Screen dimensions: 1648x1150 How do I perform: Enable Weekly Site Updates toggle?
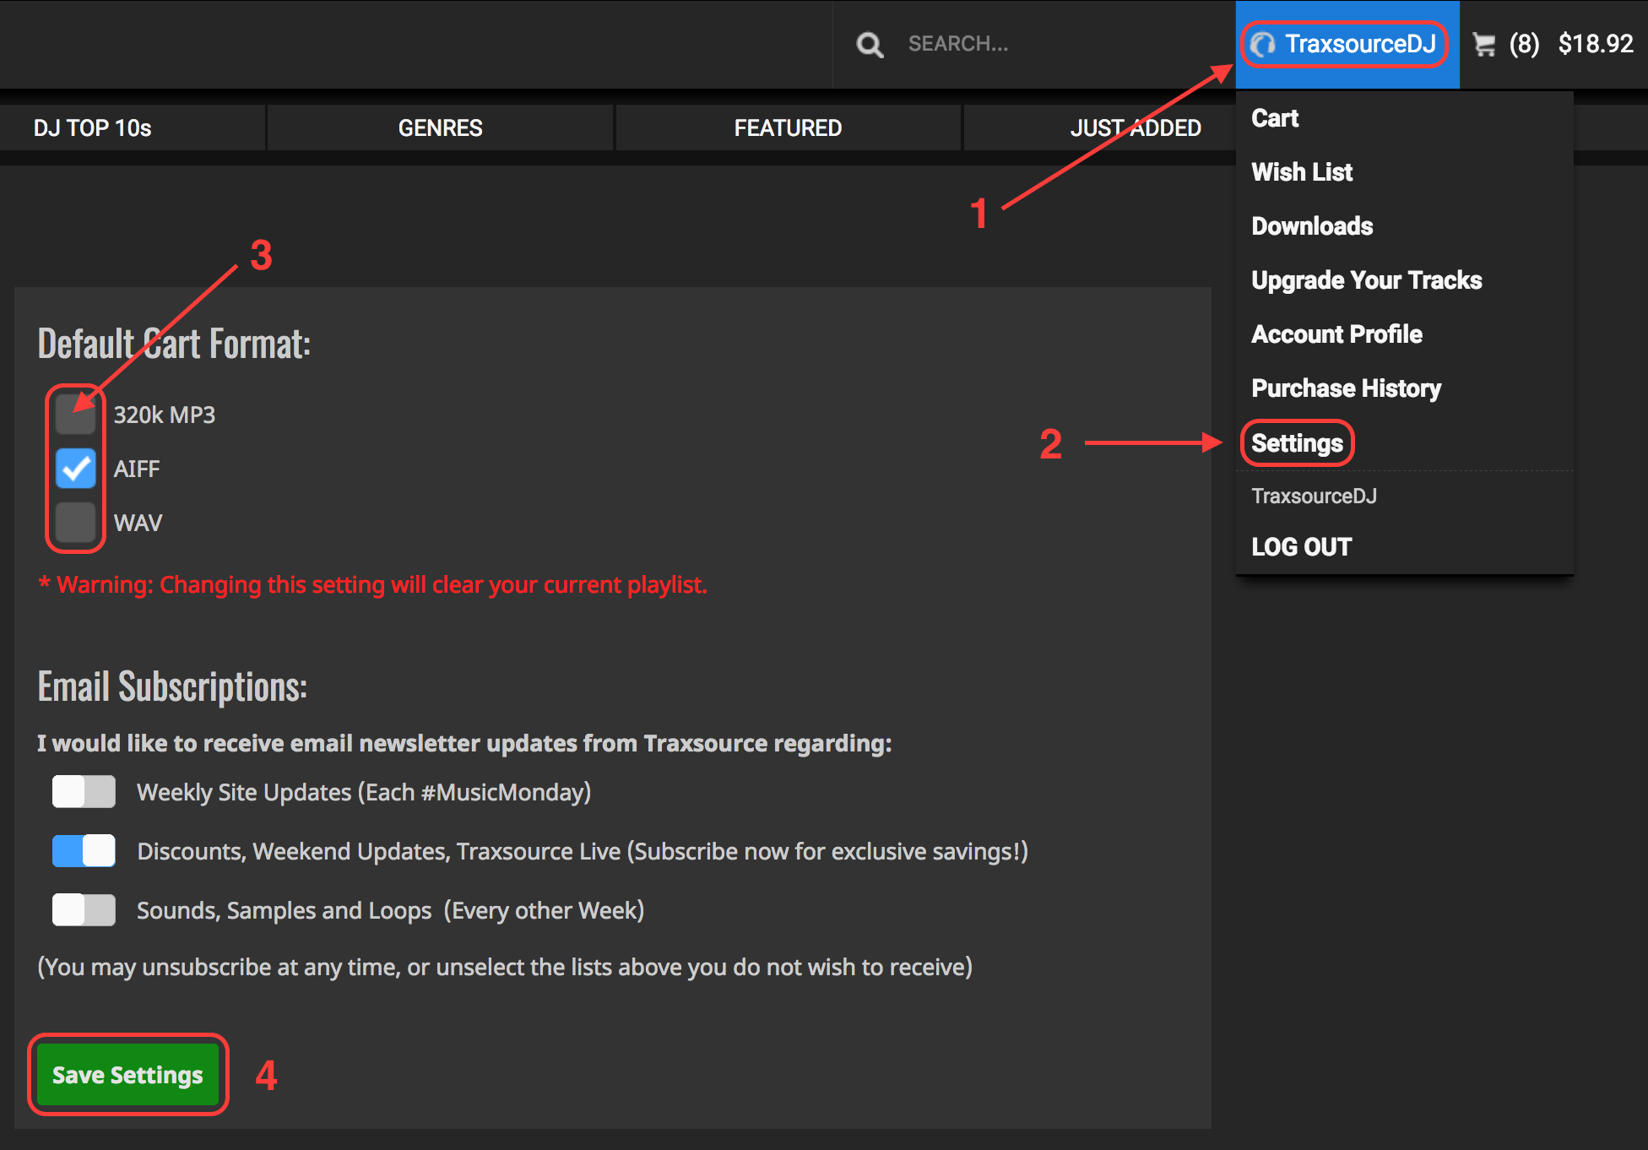pyautogui.click(x=84, y=792)
